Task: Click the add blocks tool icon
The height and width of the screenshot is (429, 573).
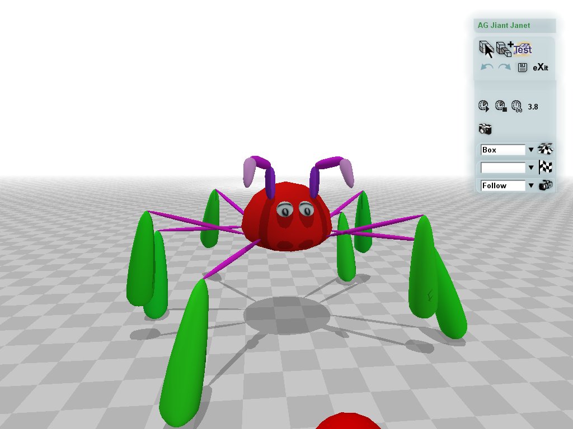Action: [x=504, y=49]
